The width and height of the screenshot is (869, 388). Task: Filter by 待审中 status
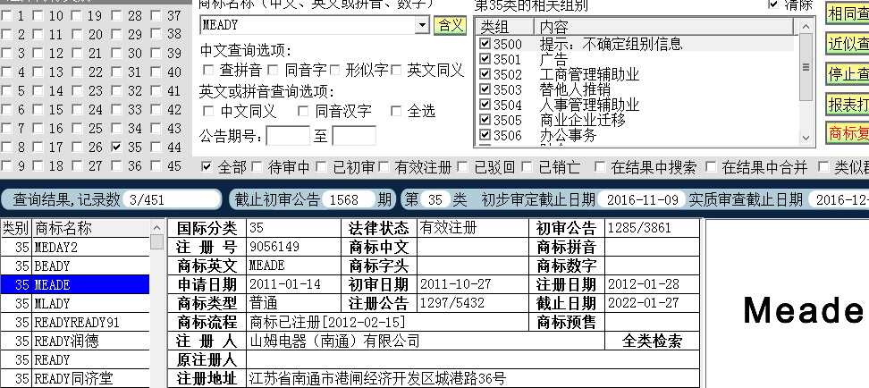point(257,167)
